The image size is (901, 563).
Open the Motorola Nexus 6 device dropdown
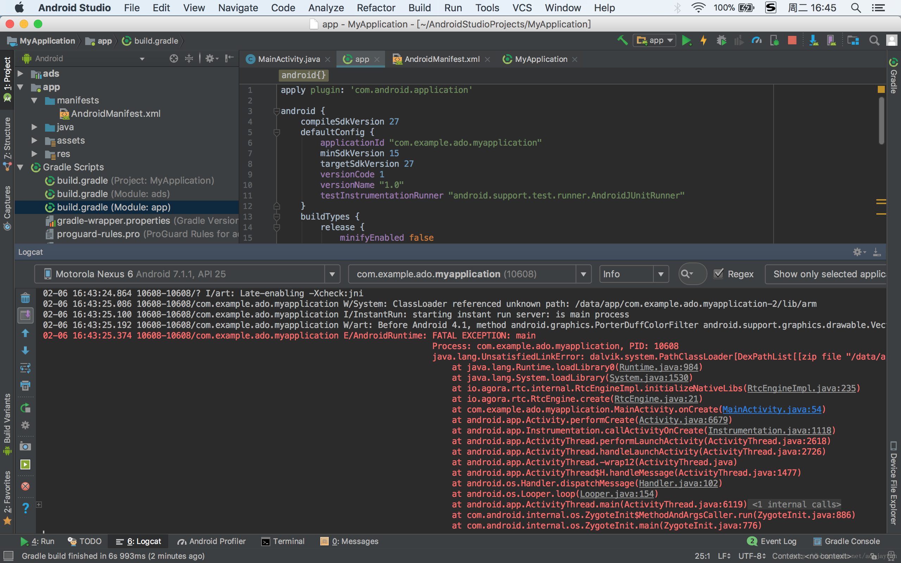click(332, 274)
